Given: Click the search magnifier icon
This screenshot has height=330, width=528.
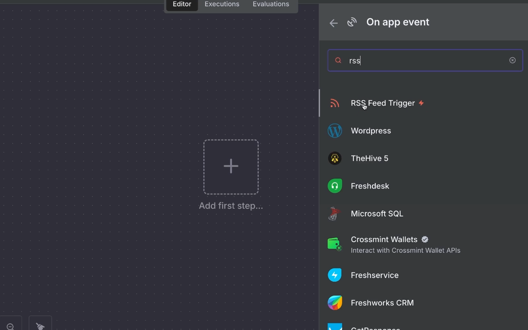Looking at the screenshot, I should point(338,60).
